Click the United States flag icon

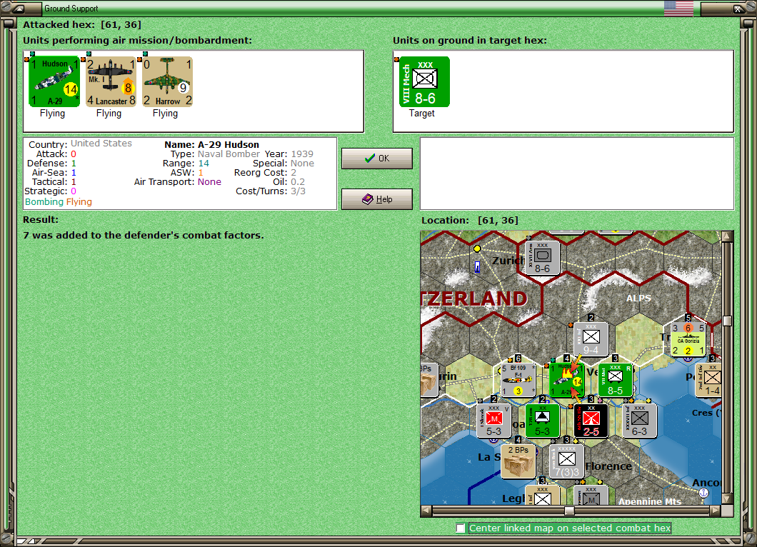point(678,8)
